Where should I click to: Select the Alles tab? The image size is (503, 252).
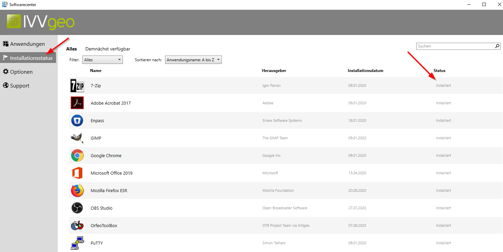click(72, 49)
